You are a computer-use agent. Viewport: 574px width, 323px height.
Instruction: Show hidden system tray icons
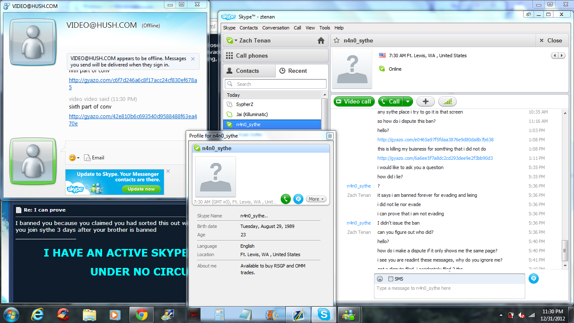coord(501,315)
